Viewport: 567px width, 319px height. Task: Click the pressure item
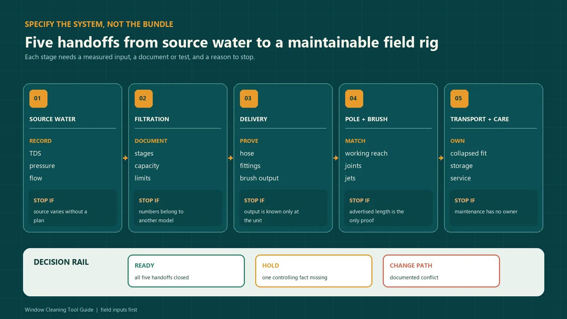pos(42,166)
